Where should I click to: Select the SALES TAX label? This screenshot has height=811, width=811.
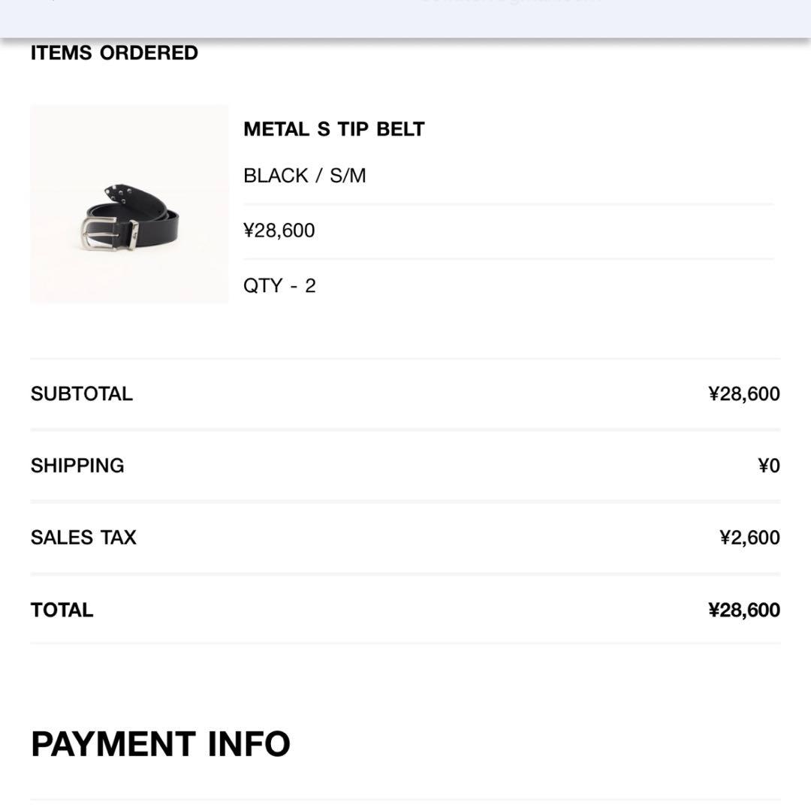[83, 538]
